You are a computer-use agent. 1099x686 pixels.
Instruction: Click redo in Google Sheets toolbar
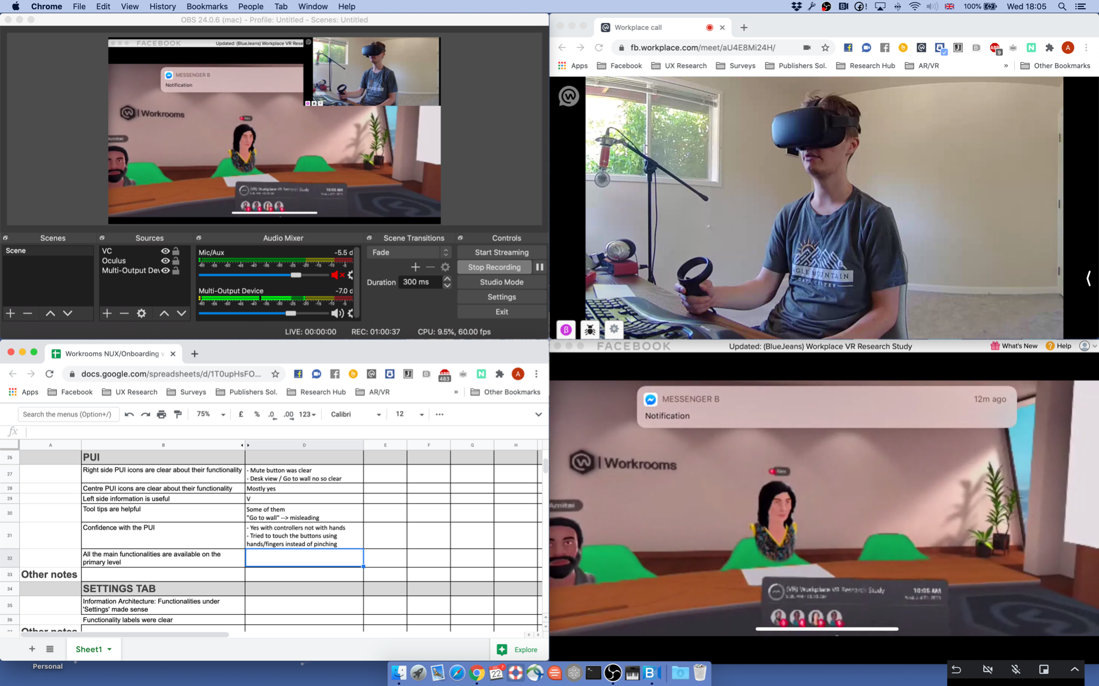[x=145, y=414]
